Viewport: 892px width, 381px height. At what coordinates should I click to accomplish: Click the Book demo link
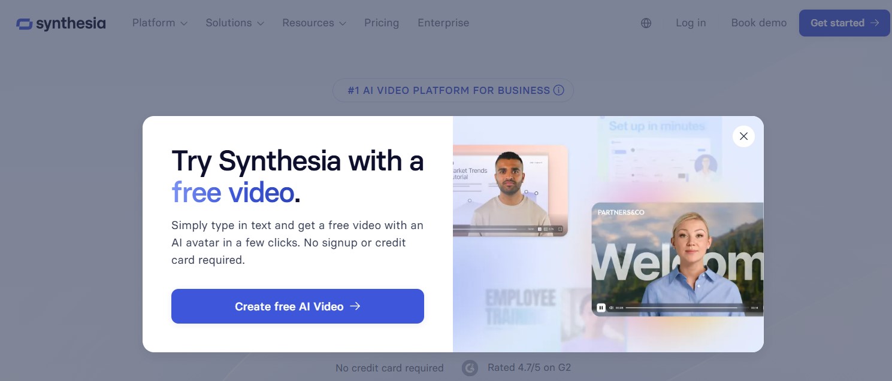(x=759, y=23)
